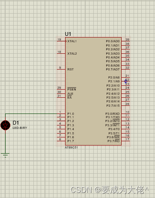The image size is (155, 198).
Task: Select the U1 AT89C51 chip body
Action: pyautogui.click(x=93, y=91)
